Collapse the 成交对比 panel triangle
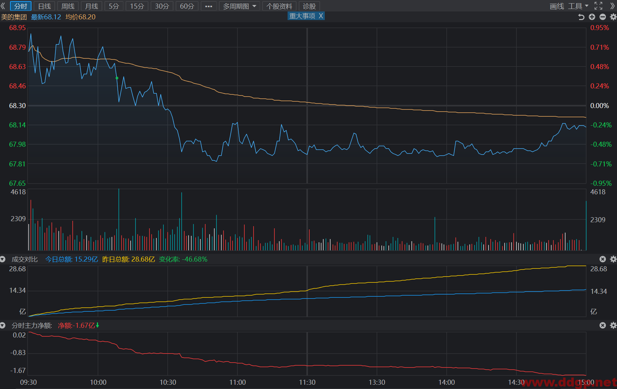This screenshot has height=389, width=617. 3,259
